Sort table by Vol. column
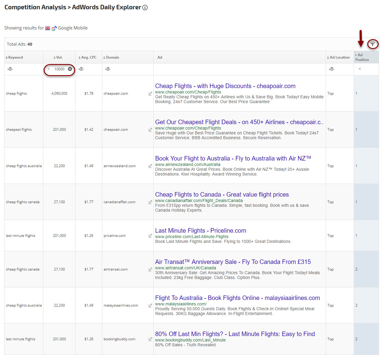 pyautogui.click(x=59, y=57)
